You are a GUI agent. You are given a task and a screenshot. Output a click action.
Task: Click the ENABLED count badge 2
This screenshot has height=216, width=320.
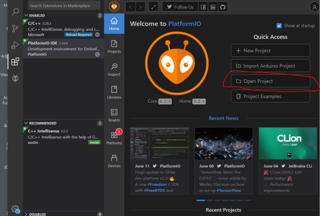(x=100, y=15)
